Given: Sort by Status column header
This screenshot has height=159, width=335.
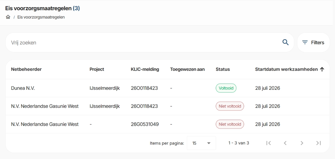Looking at the screenshot, I should 223,70.
